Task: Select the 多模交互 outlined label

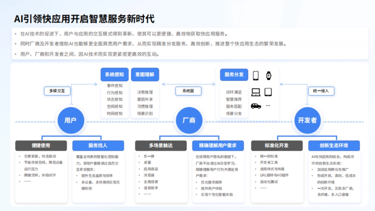Action: pos(57,91)
